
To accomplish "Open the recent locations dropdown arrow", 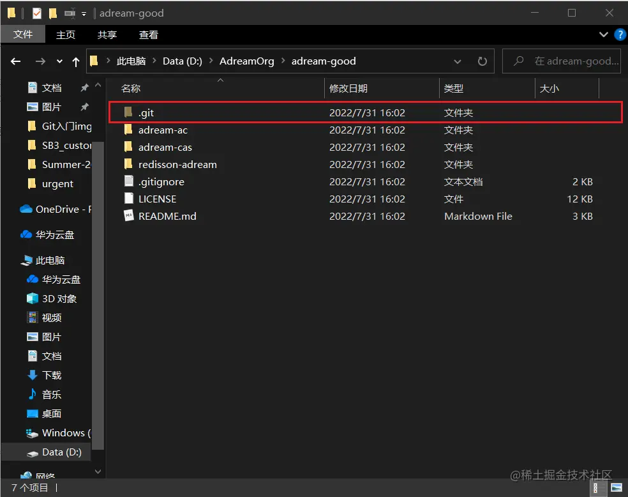I will tap(59, 61).
